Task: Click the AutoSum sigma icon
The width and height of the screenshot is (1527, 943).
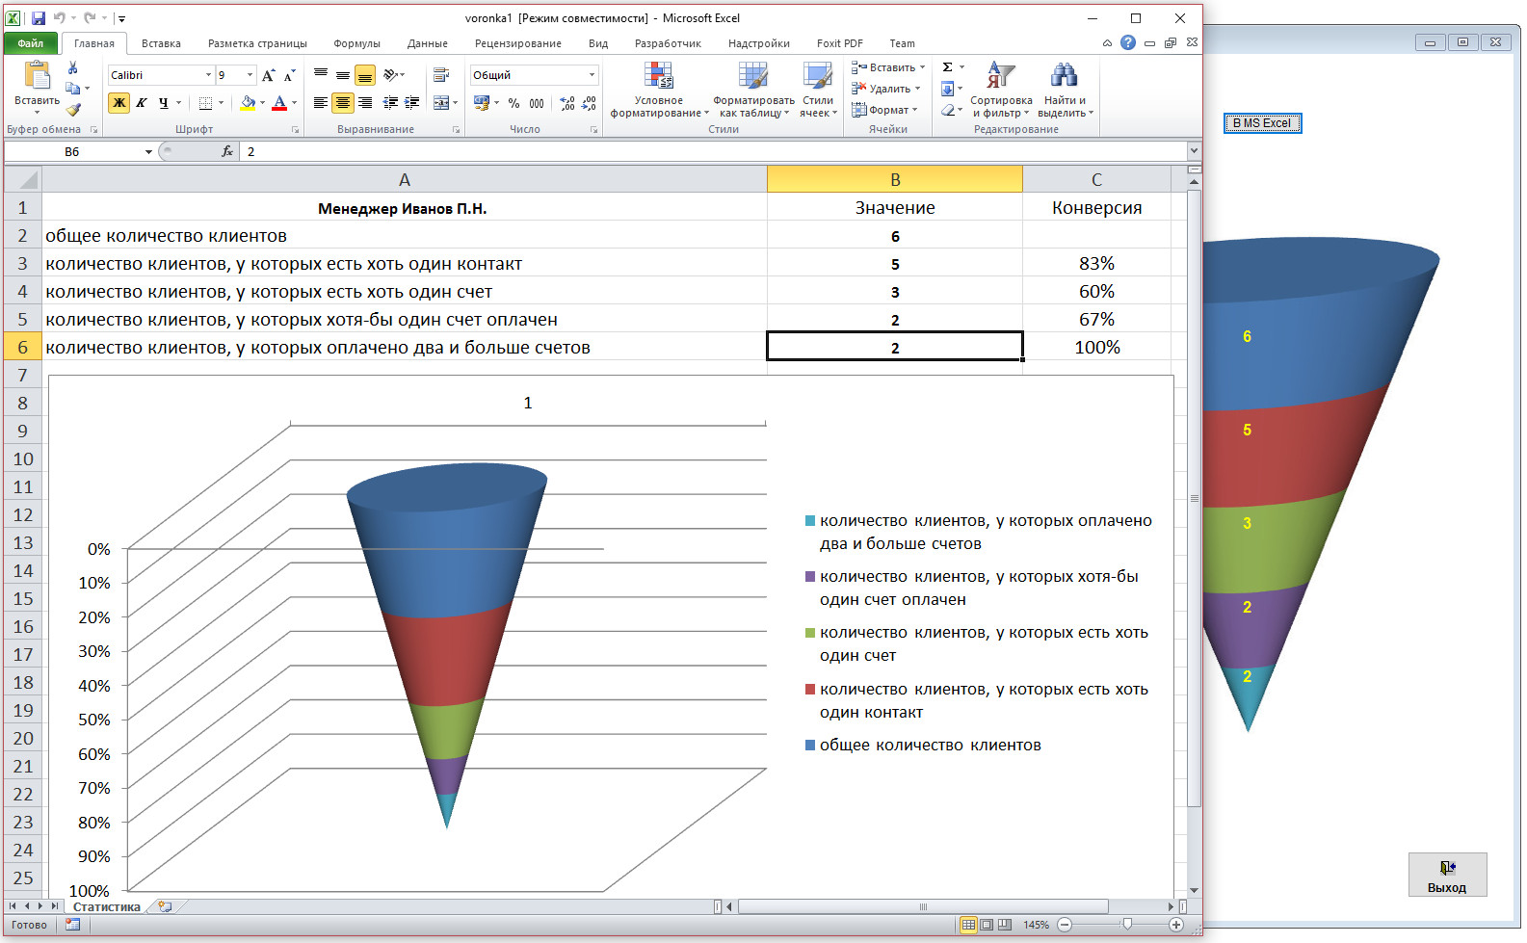Action: (948, 67)
